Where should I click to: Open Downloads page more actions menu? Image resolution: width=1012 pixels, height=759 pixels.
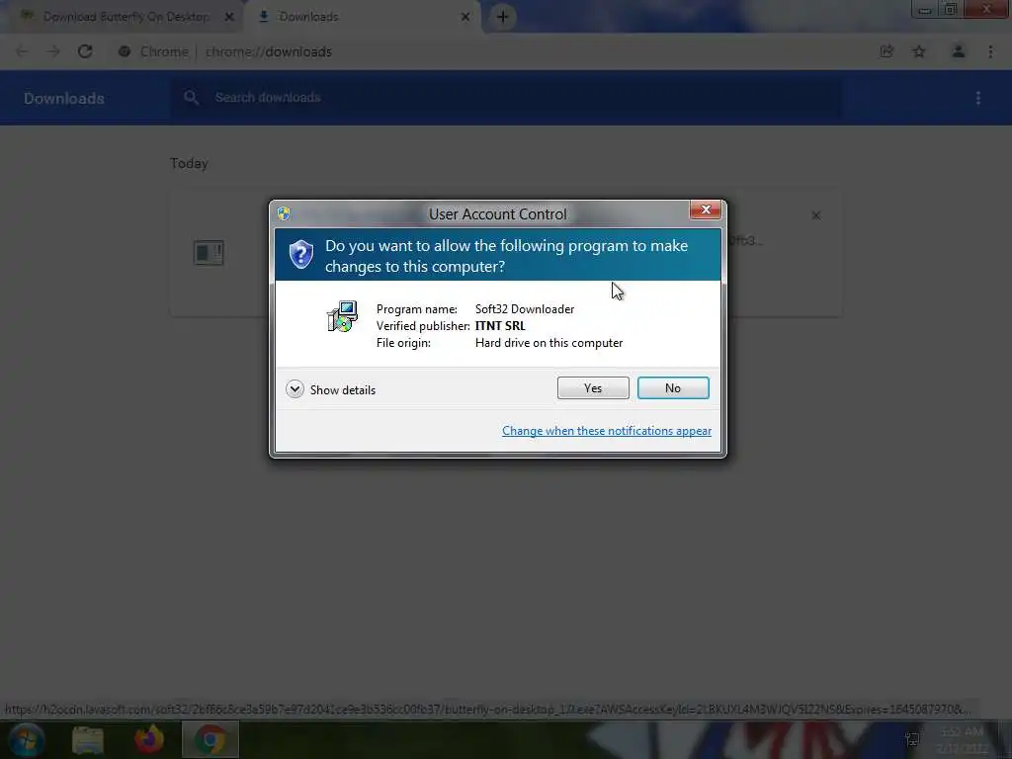pyautogui.click(x=978, y=98)
